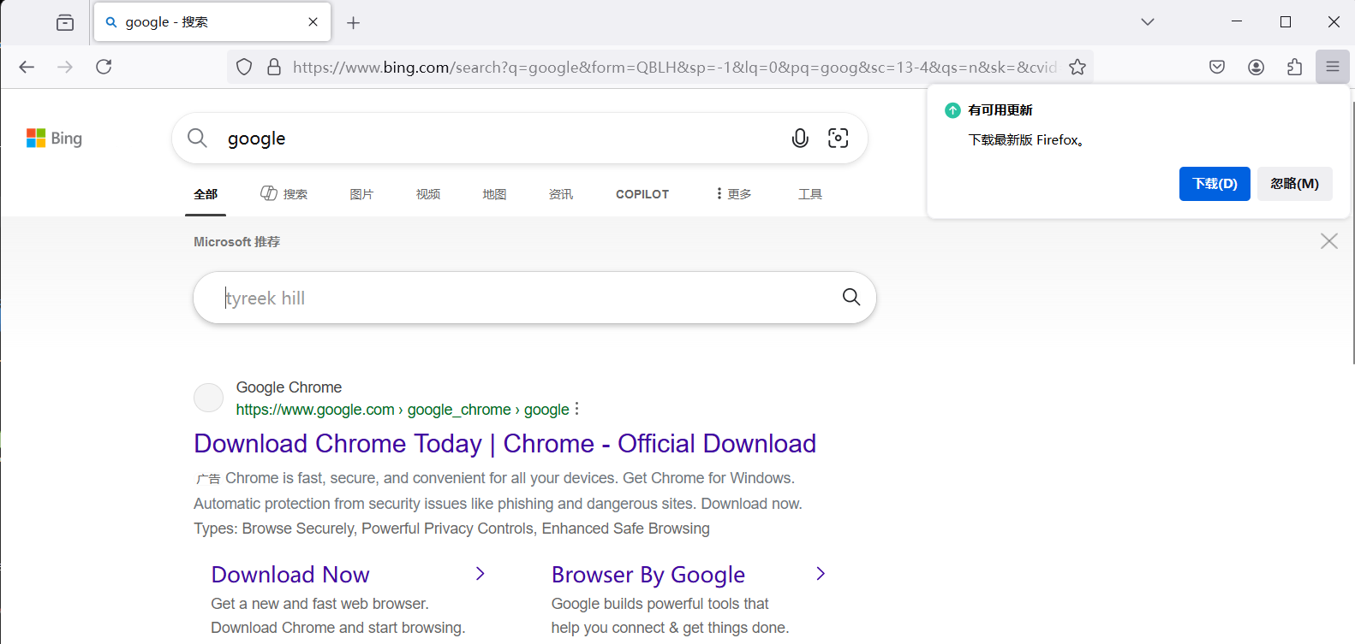The height and width of the screenshot is (644, 1355).
Task: Click the Save to Pocket icon
Action: 1217,67
